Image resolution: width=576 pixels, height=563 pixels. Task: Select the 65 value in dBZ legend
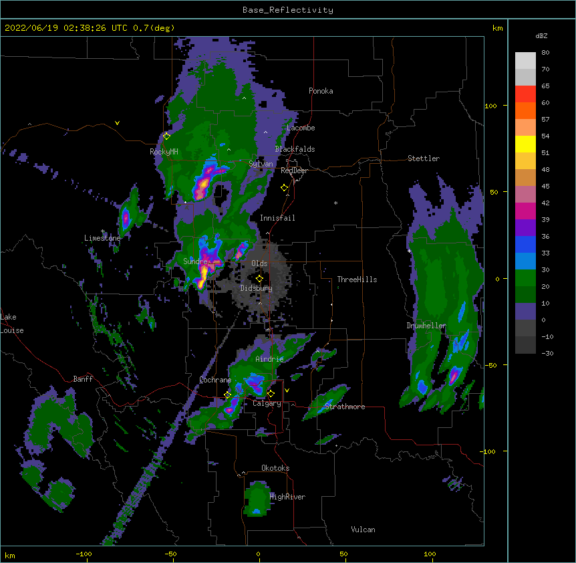click(x=545, y=86)
